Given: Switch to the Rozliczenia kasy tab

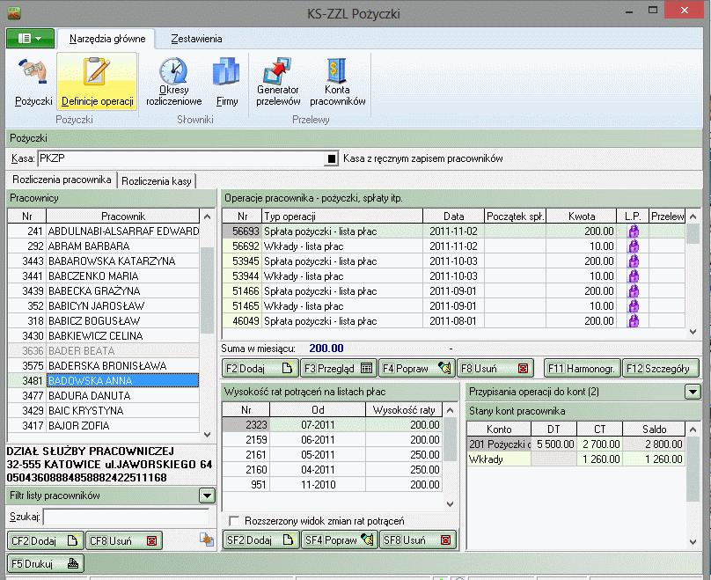Looking at the screenshot, I should point(157,181).
